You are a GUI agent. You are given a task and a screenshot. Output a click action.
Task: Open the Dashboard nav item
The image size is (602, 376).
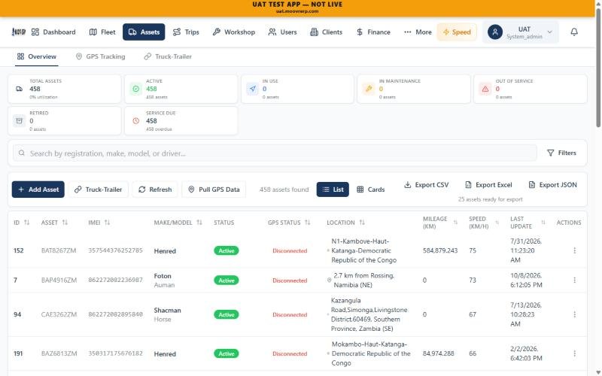(53, 32)
